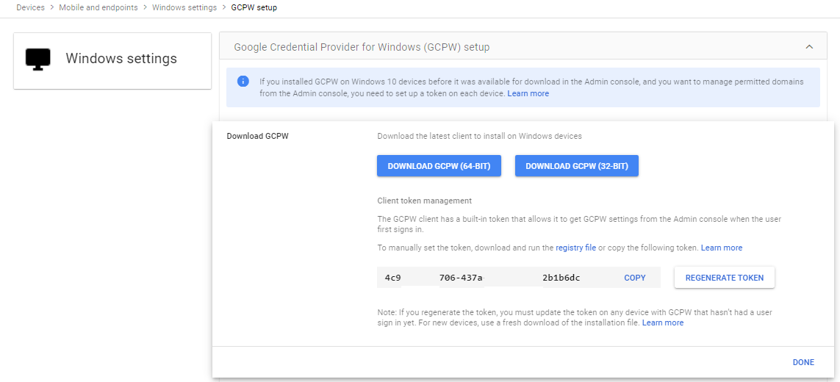Click the blue info icon in the banner
Viewport: 840px width, 382px height.
[243, 82]
